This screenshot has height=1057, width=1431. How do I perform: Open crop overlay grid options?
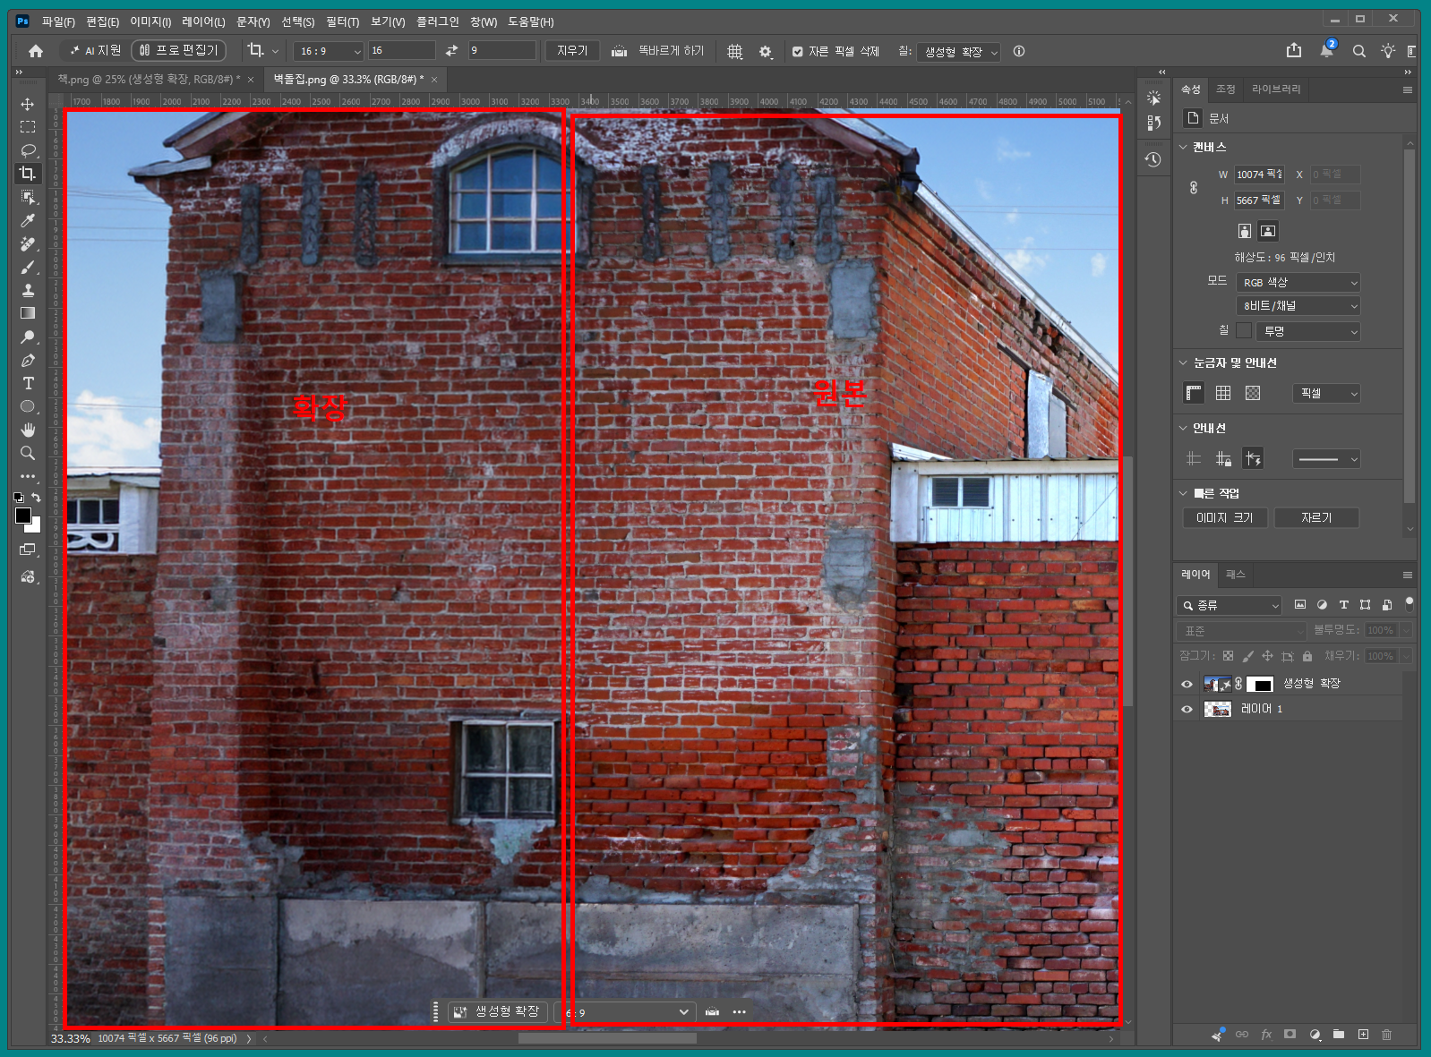(x=735, y=51)
